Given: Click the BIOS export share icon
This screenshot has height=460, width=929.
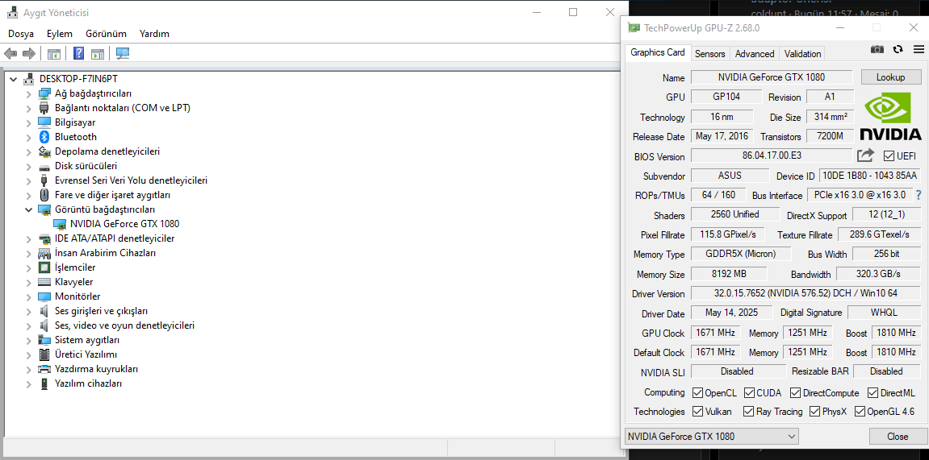Looking at the screenshot, I should pyautogui.click(x=865, y=155).
